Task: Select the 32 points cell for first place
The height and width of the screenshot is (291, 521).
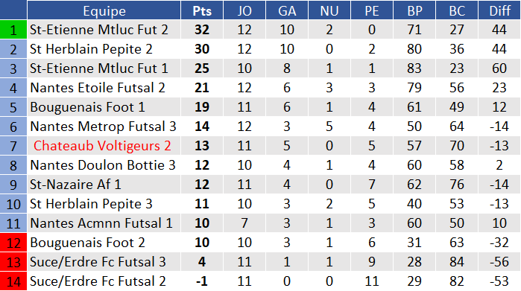Action: click(x=202, y=30)
